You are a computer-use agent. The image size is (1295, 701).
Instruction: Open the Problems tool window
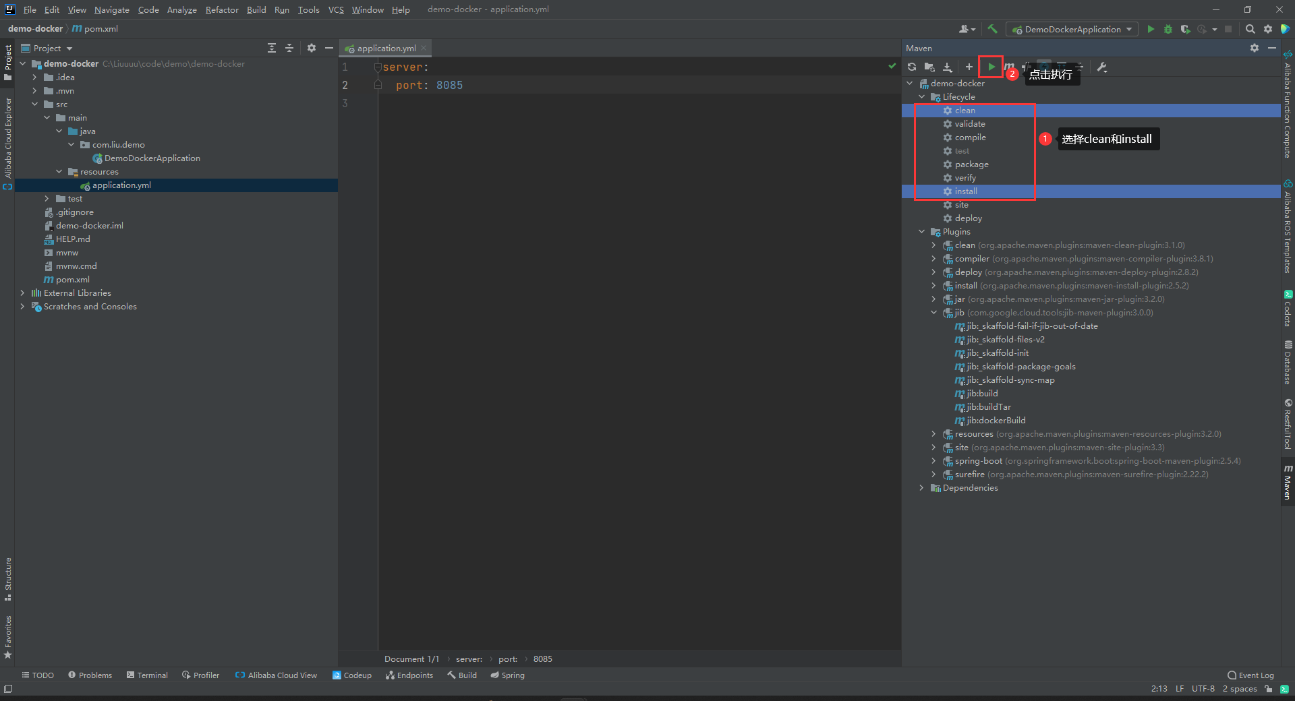pos(90,675)
